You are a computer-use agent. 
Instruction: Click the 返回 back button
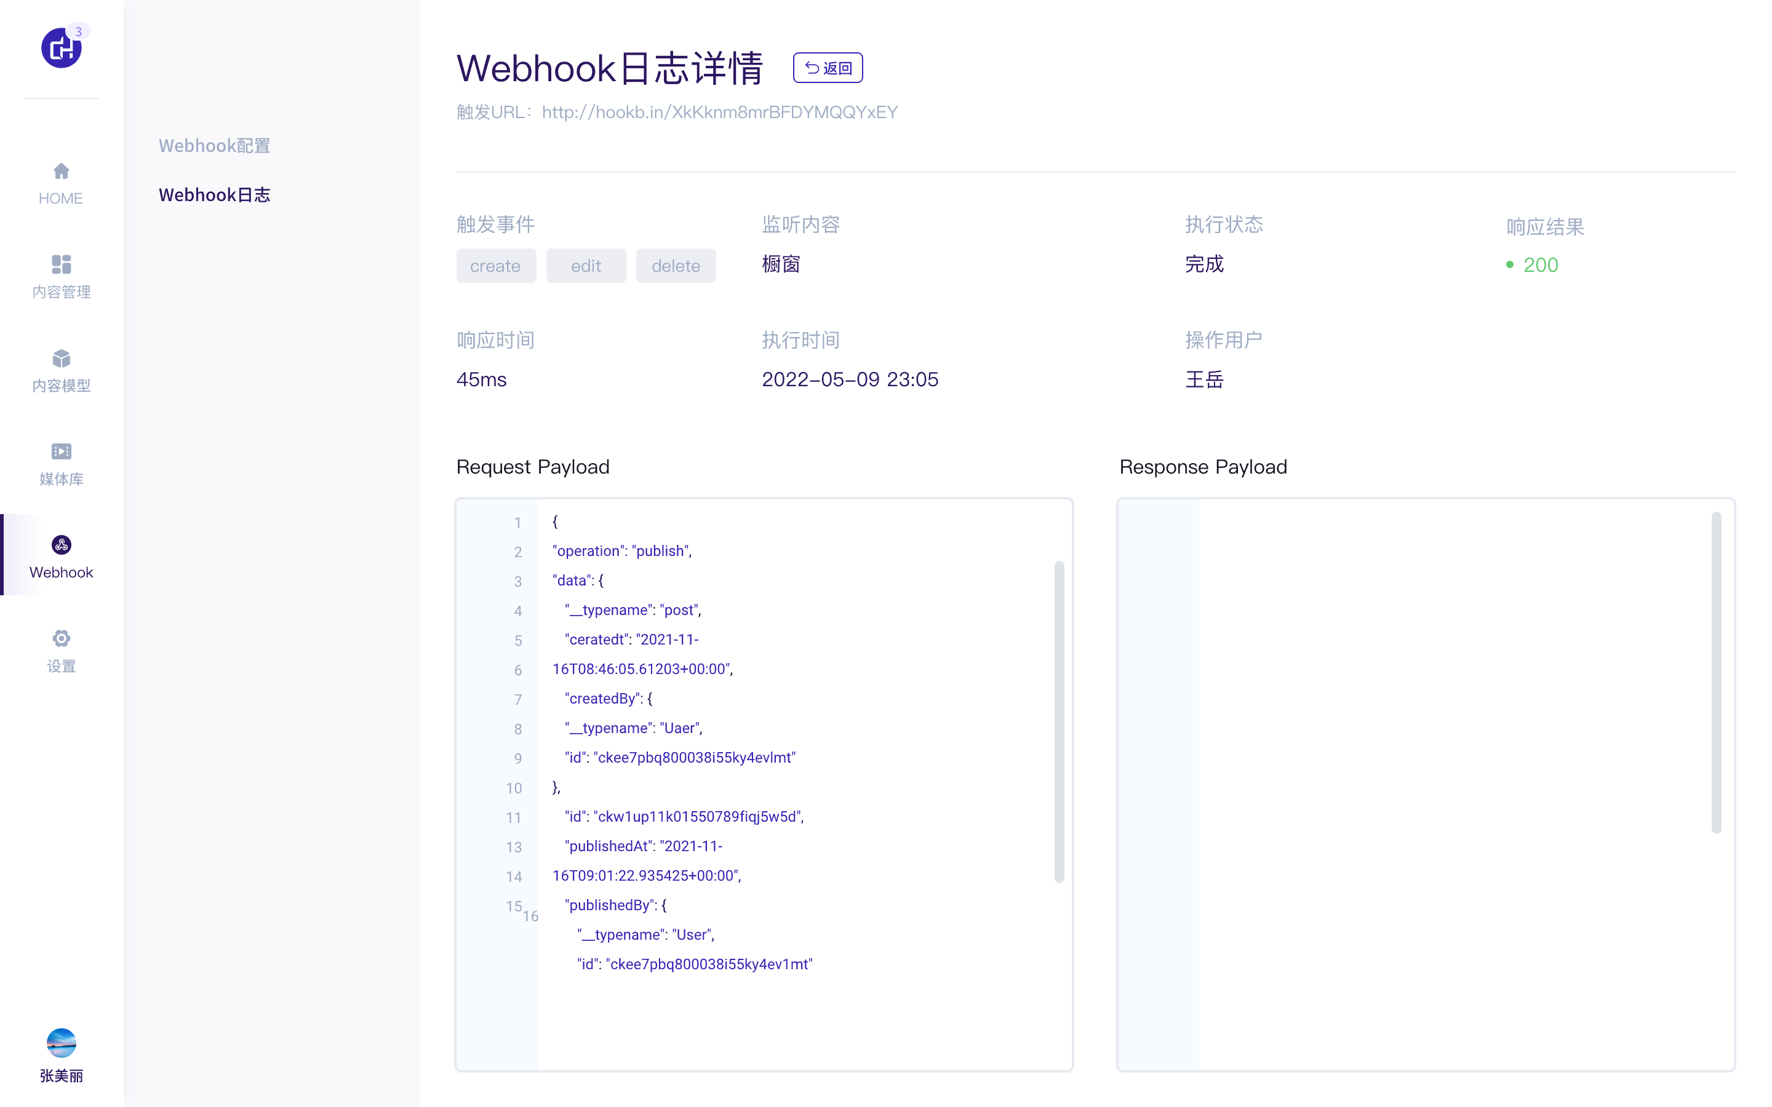tap(828, 68)
